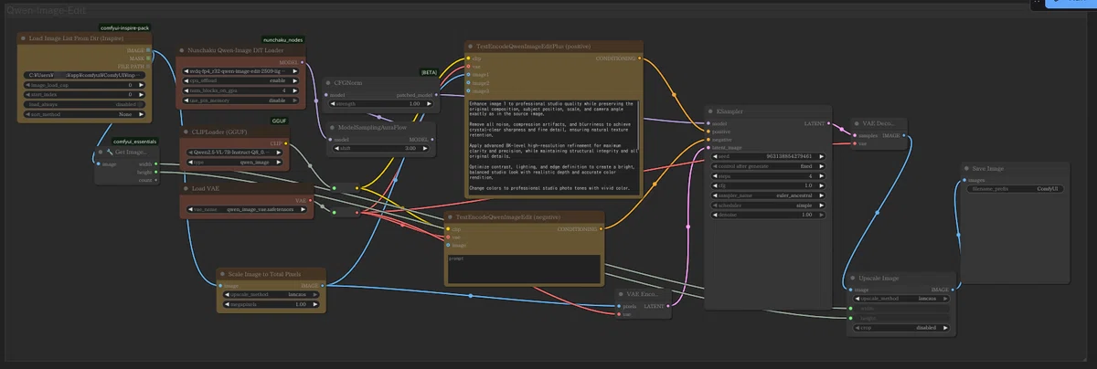Collapse the CLIPLoader (GGUF) node title dot
Screen dimensions: 1097x369
(x=184, y=132)
